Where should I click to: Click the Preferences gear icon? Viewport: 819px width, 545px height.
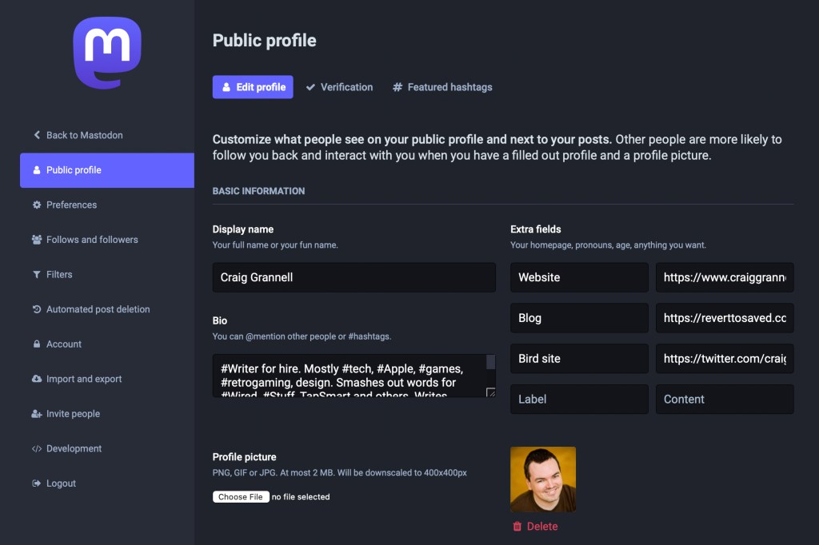(37, 205)
